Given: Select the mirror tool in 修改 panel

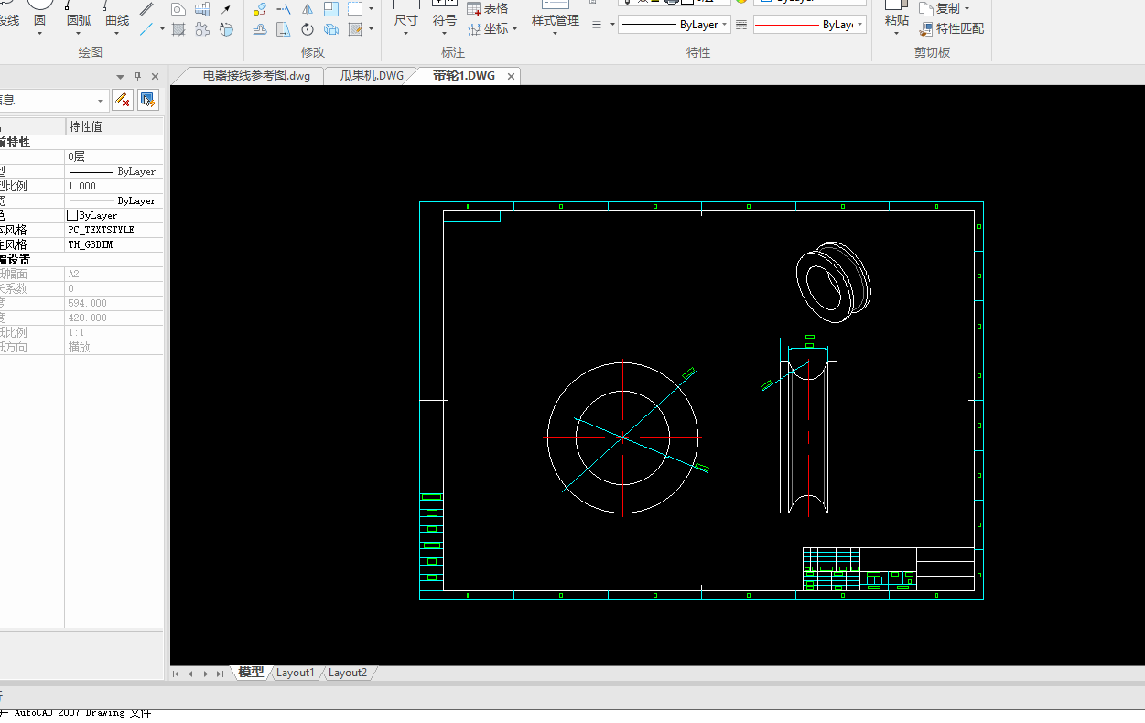Looking at the screenshot, I should coord(308,9).
